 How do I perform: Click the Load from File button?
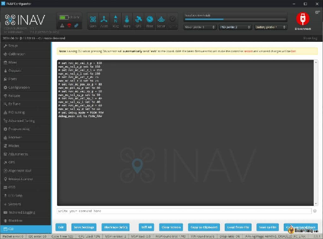pos(238,227)
